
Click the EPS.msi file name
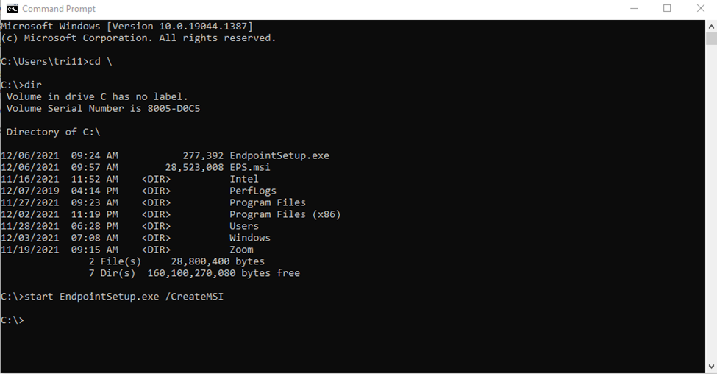click(250, 168)
